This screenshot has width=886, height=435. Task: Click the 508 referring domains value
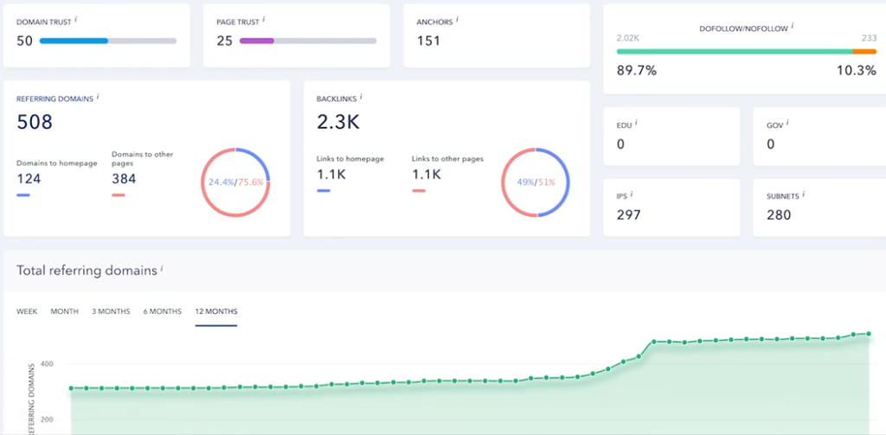click(35, 122)
